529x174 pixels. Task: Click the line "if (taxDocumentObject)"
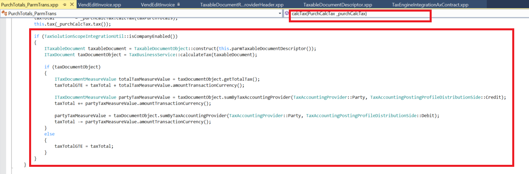pyautogui.click(x=73, y=67)
